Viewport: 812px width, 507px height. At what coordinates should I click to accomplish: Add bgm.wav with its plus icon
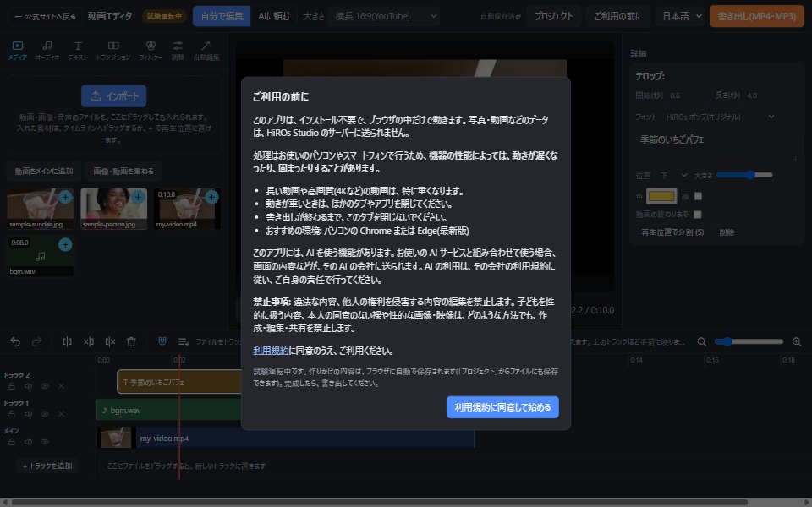[65, 245]
